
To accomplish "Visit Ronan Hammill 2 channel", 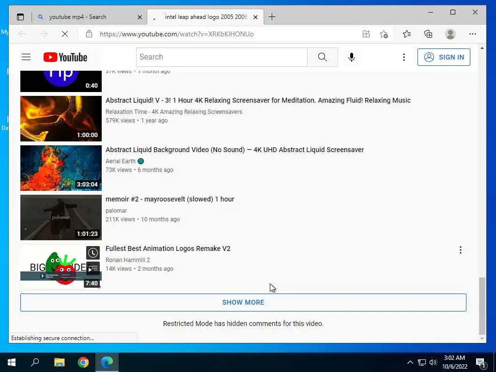I will 128,260.
